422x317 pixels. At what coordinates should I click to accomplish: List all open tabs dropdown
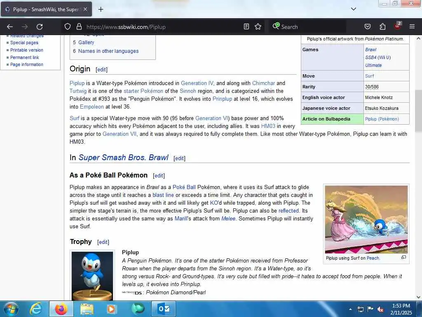pyautogui.click(x=353, y=9)
